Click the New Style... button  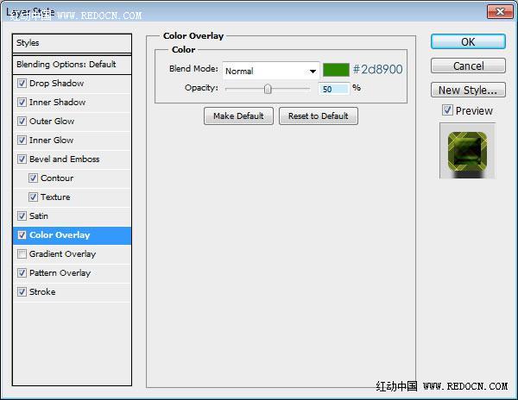468,90
